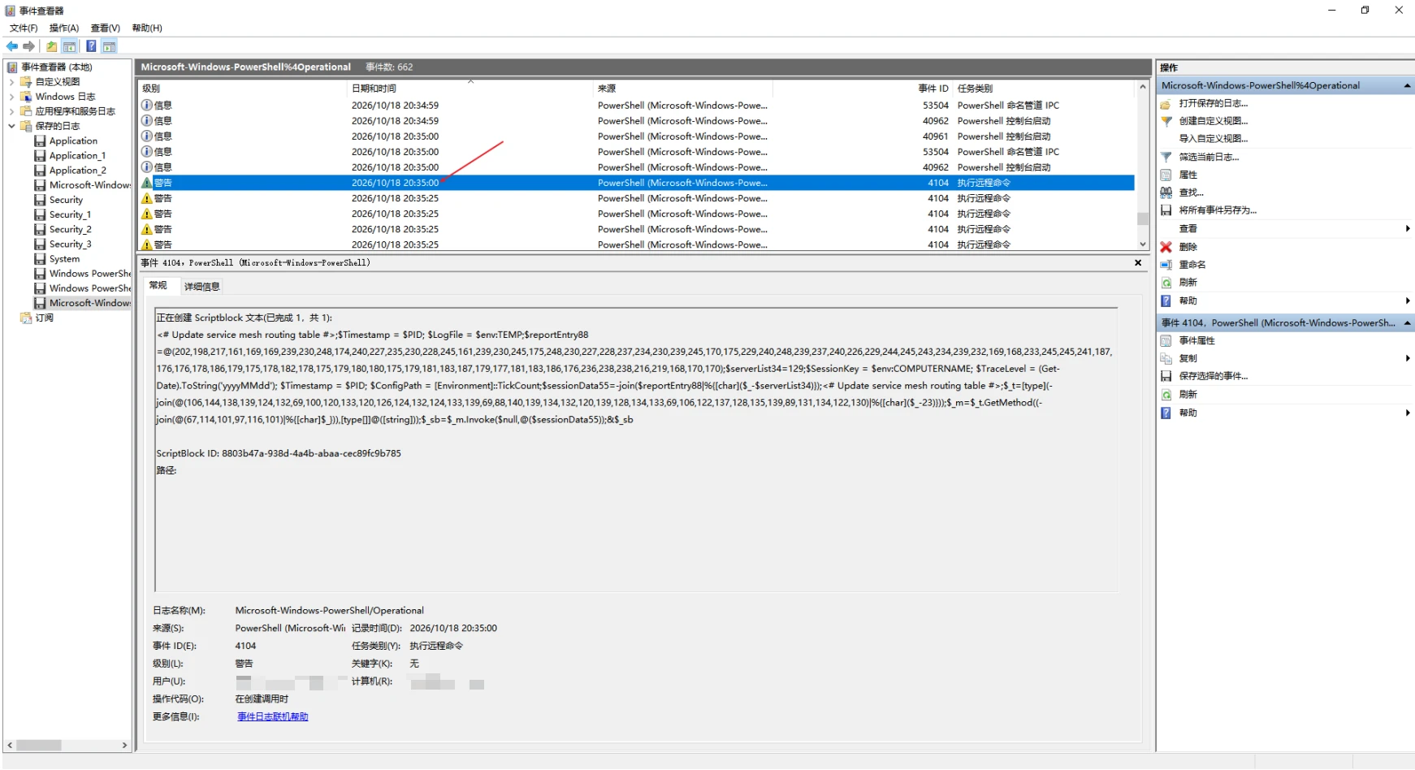Click the tree pane horizontal scrollbar thumb
Image resolution: width=1415 pixels, height=770 pixels.
coord(38,746)
